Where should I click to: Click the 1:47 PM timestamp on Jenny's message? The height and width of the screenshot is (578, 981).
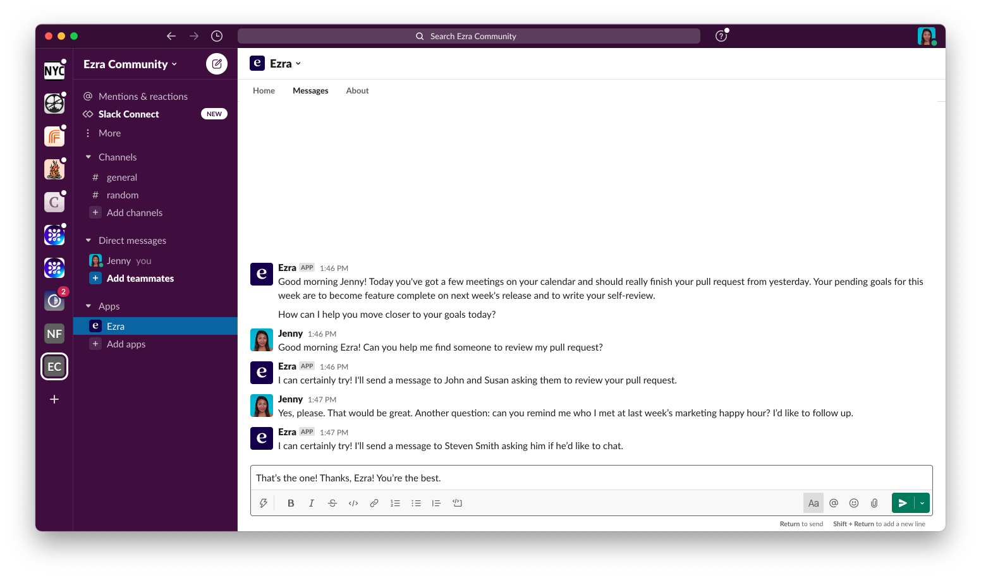click(322, 400)
